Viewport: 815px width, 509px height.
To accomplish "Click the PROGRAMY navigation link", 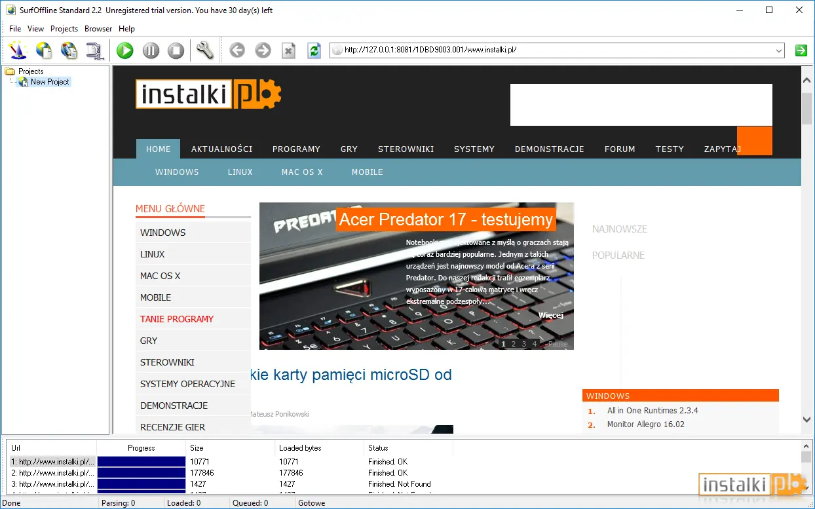I will pyautogui.click(x=296, y=149).
